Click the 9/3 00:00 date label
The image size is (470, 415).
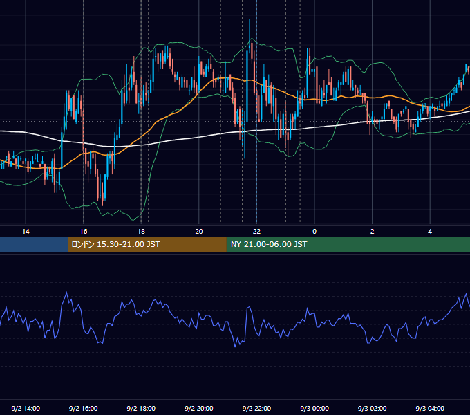point(314,408)
